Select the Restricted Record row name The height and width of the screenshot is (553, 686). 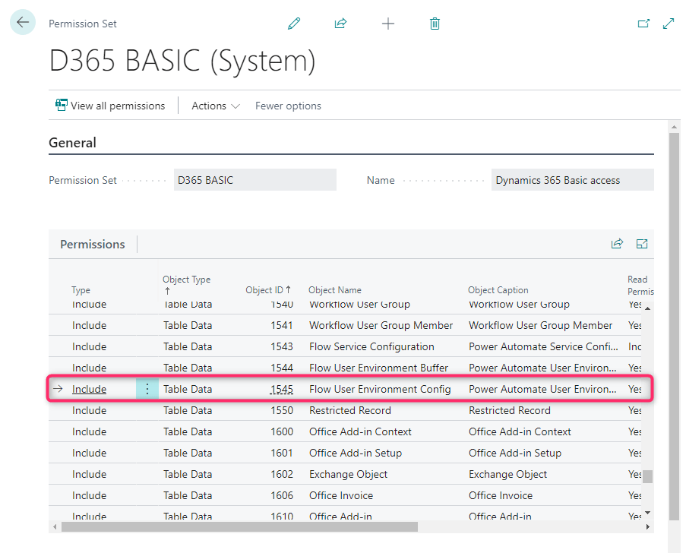point(349,410)
